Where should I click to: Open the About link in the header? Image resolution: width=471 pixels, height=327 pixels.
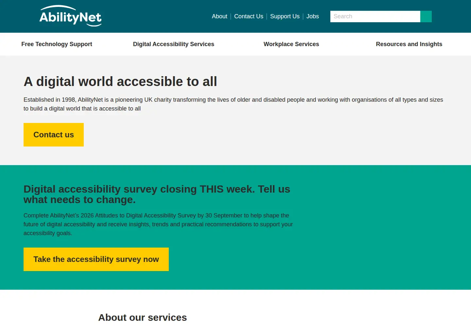point(219,16)
